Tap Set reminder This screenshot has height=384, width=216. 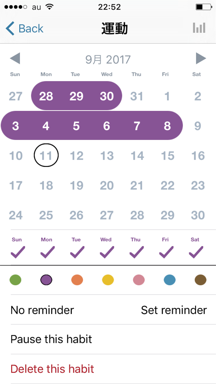pos(174,310)
